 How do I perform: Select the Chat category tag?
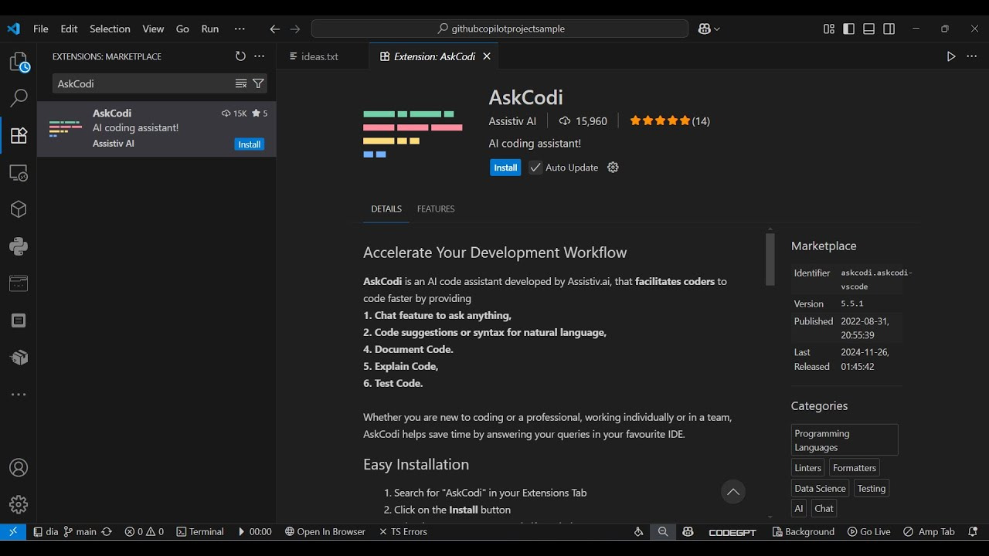[824, 508]
